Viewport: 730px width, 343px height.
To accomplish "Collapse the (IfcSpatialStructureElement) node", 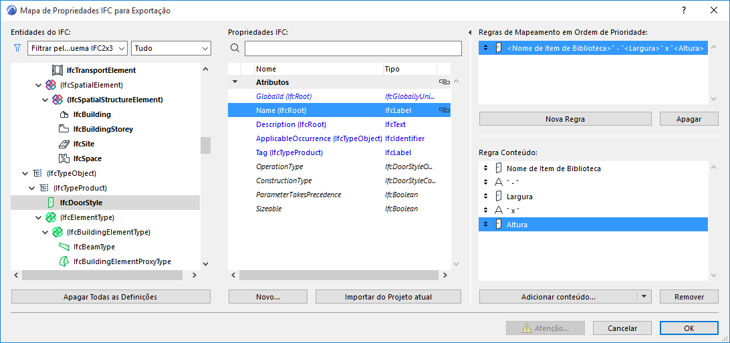I will click(45, 100).
